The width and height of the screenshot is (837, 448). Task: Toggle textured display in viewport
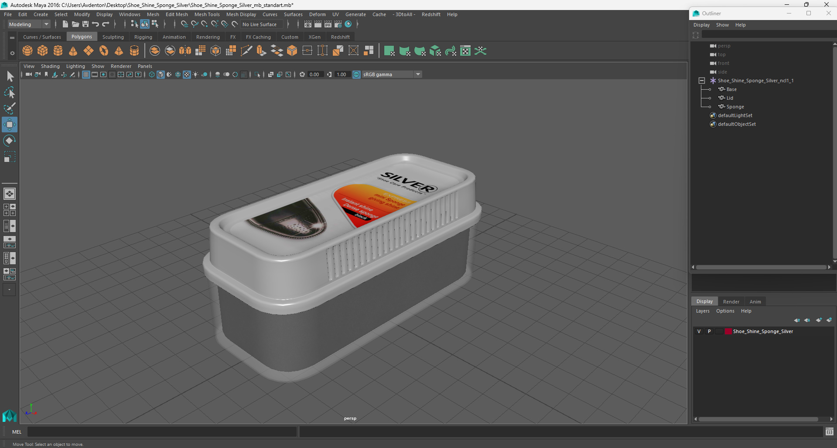pyautogui.click(x=187, y=74)
